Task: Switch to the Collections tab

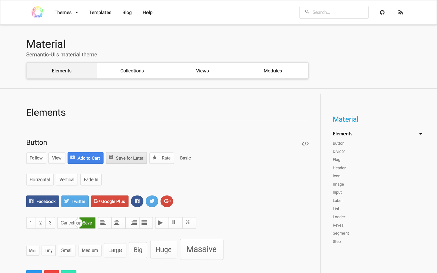Action: (x=132, y=71)
